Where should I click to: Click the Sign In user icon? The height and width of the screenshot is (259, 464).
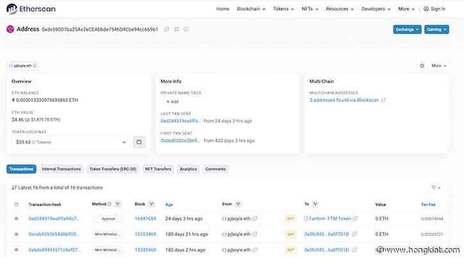(426, 9)
